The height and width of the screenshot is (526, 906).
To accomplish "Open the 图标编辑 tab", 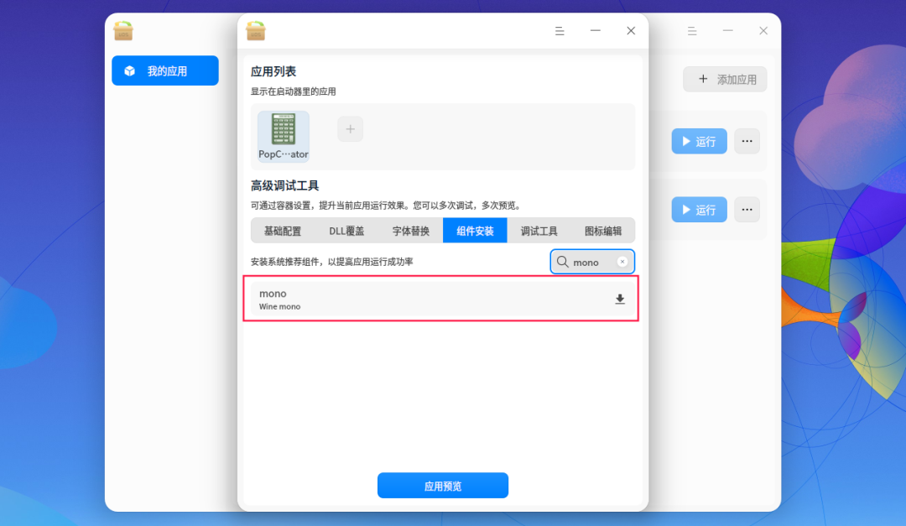I will [x=603, y=230].
